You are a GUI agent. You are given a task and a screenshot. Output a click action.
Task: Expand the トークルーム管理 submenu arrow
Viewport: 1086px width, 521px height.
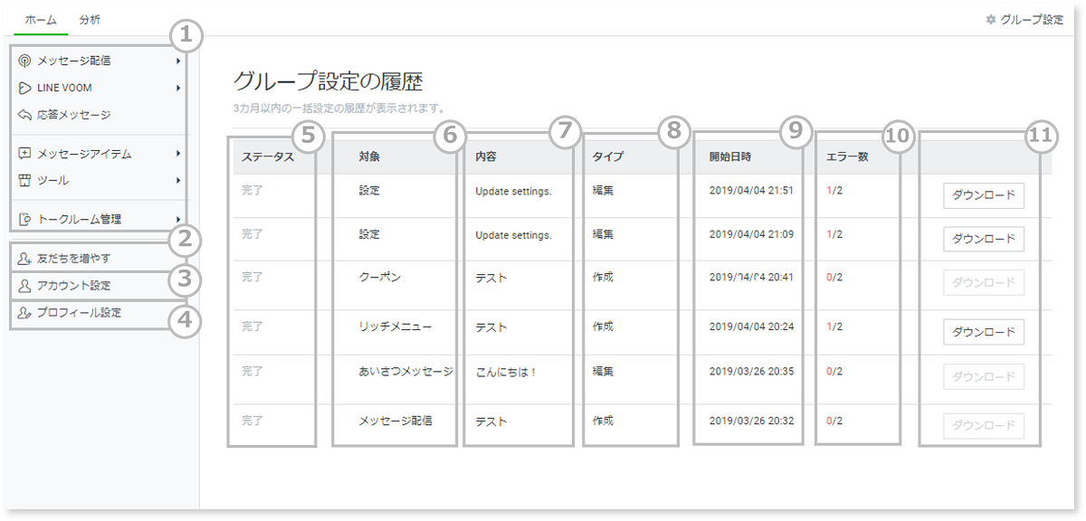178,219
